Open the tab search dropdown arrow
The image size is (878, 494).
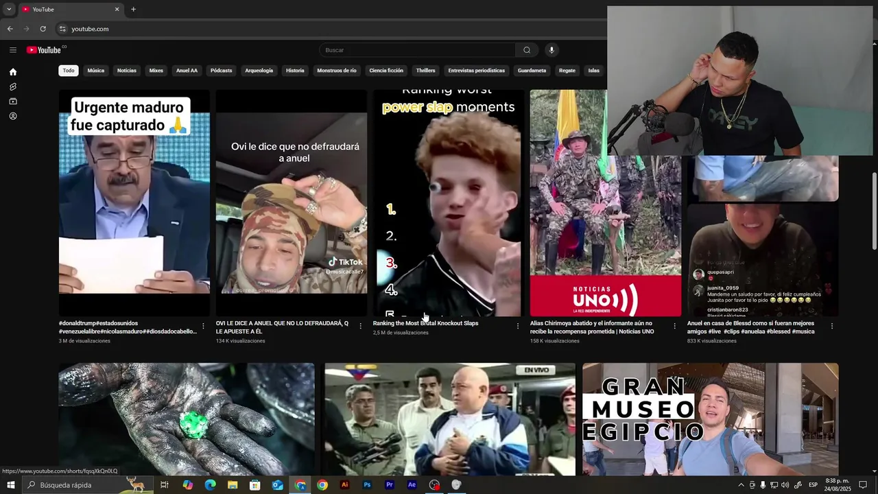9,10
